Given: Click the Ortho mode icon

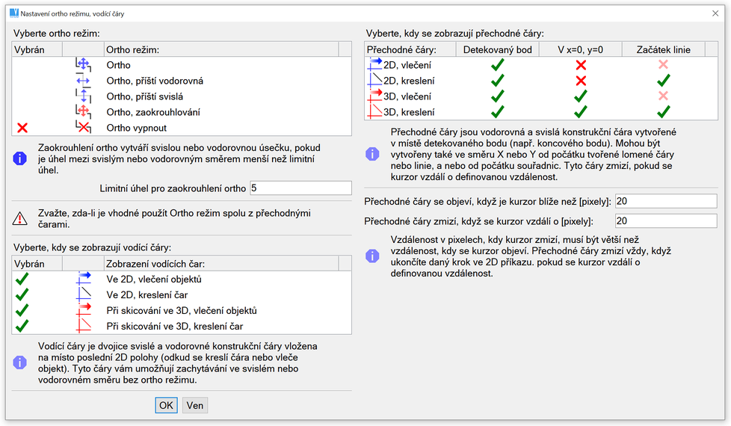Looking at the screenshot, I should point(83,65).
